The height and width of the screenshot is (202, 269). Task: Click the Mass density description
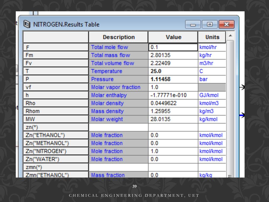(x=118, y=111)
